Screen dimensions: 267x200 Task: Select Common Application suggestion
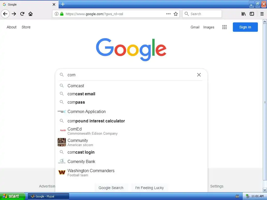pos(131,111)
